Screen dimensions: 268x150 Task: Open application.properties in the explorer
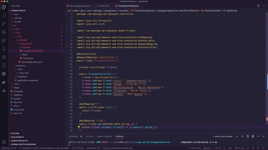[28, 80]
